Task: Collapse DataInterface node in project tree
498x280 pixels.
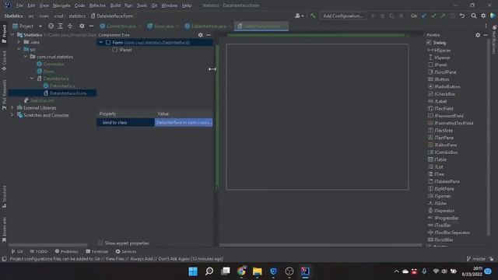Action: click(x=32, y=79)
